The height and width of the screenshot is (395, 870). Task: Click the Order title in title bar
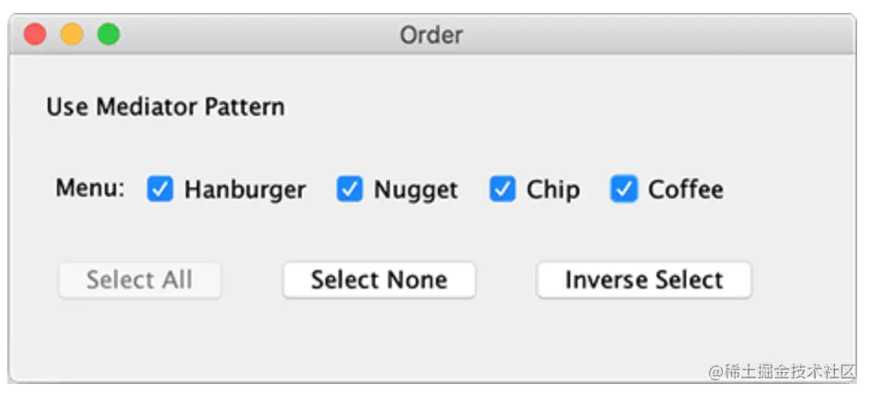[x=431, y=36]
